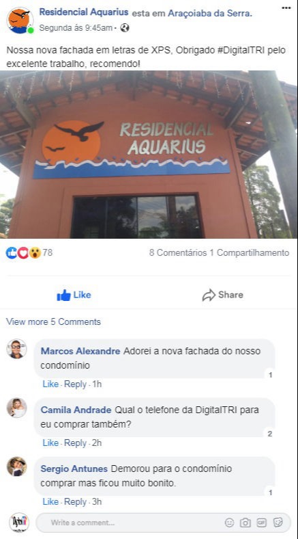The image size is (298, 539).
Task: Insert a GIF via GIF icon
Action: (262, 523)
